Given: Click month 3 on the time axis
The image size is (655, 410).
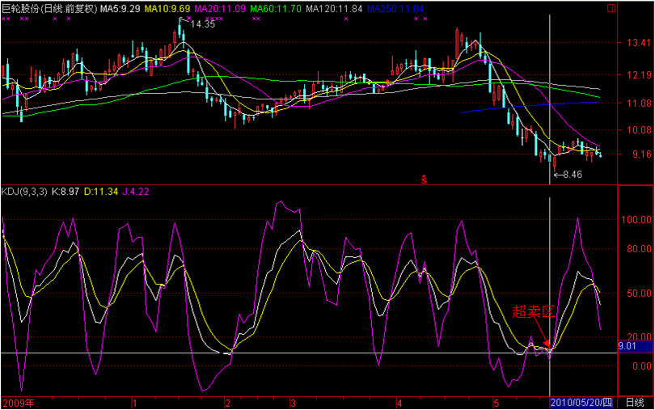Looking at the screenshot, I should pos(294,404).
